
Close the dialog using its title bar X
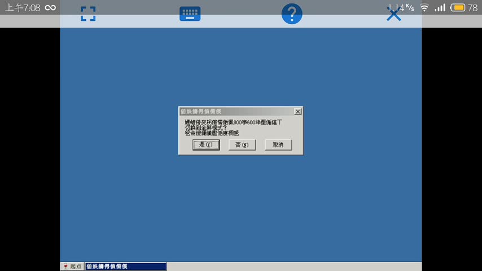pyautogui.click(x=297, y=111)
